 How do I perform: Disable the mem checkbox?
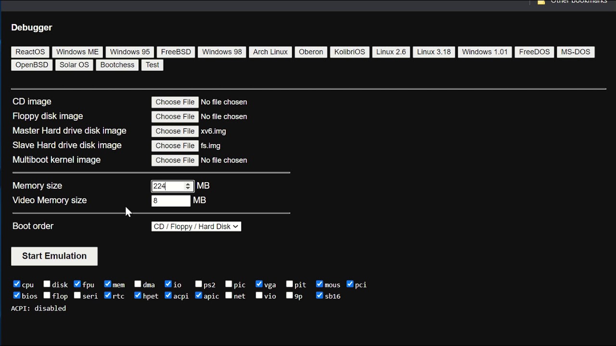click(x=107, y=284)
